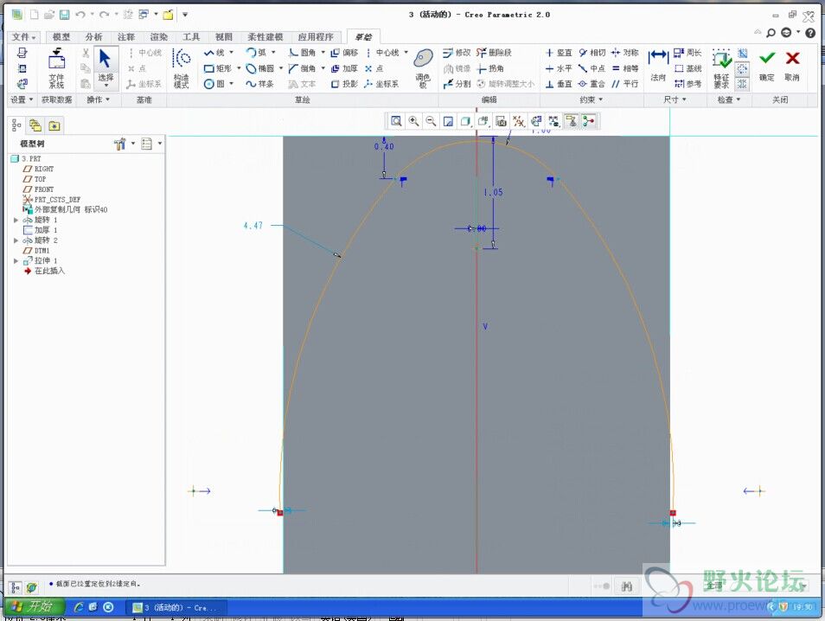Image resolution: width=825 pixels, height=621 pixels.
Task: Select the 投影 (Project) tool
Action: [344, 84]
